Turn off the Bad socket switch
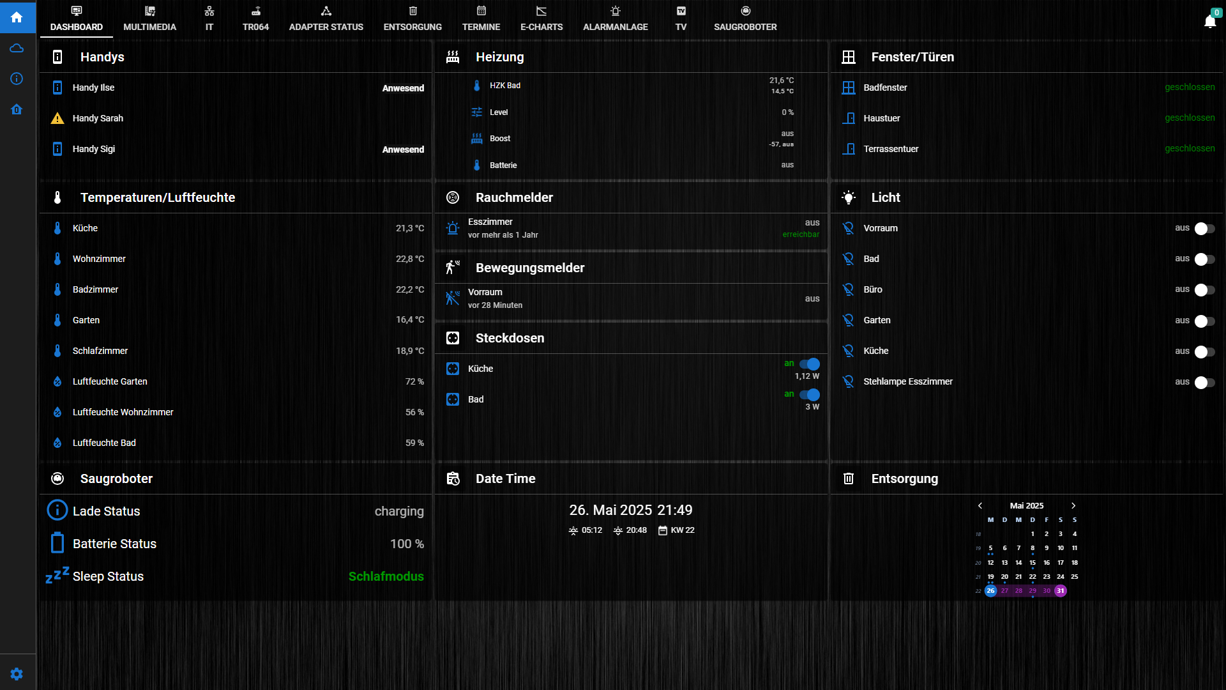The image size is (1226, 690). [810, 395]
